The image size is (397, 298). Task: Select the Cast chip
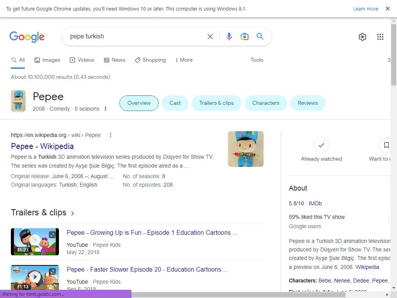[175, 103]
